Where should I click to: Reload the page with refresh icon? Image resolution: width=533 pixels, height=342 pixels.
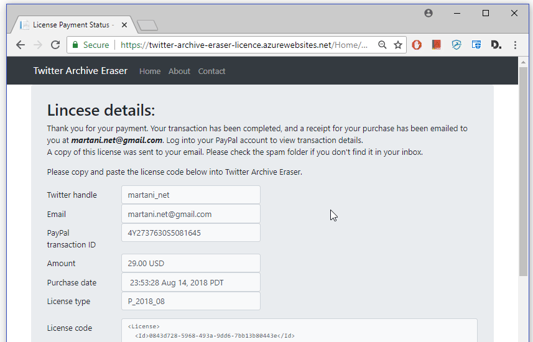tap(55, 45)
